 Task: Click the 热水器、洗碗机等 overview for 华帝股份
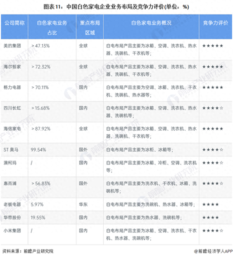[x=144, y=218]
